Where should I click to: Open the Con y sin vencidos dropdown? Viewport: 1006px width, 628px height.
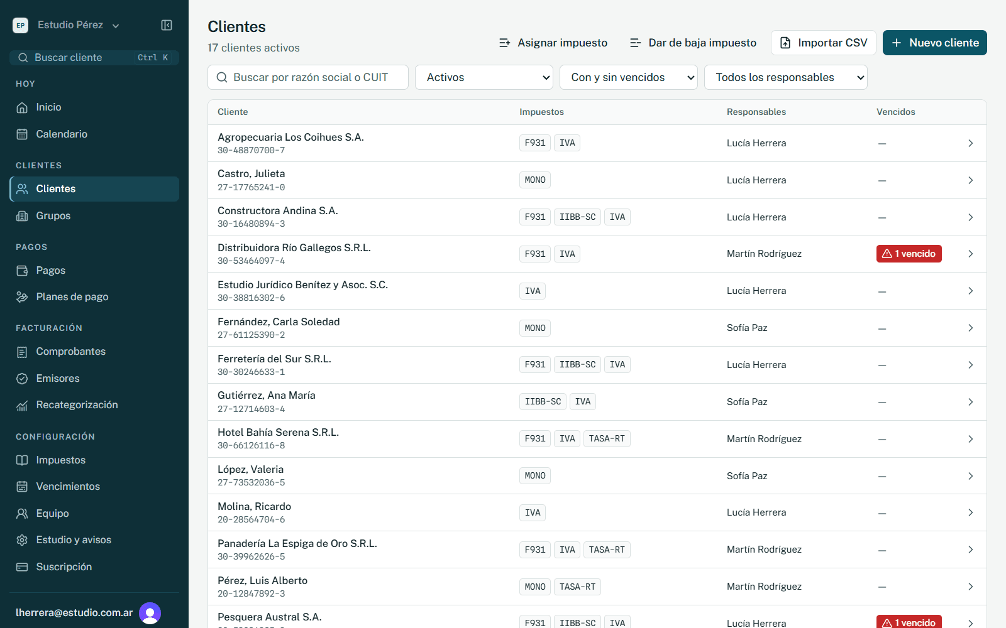click(x=629, y=77)
